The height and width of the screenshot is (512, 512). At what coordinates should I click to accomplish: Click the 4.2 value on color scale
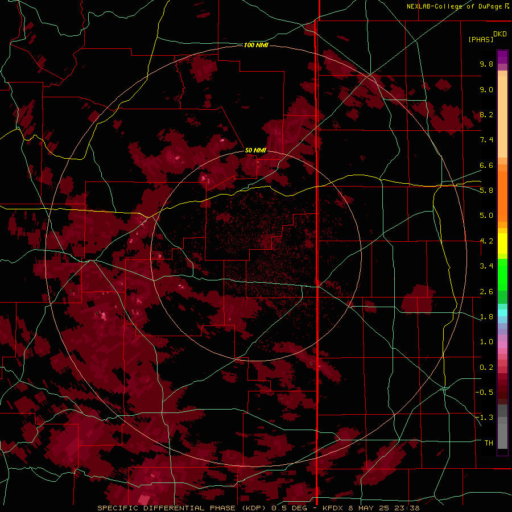tap(486, 241)
